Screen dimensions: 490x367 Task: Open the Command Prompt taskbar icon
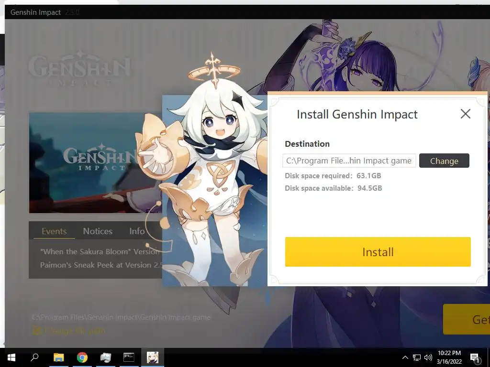tap(129, 357)
